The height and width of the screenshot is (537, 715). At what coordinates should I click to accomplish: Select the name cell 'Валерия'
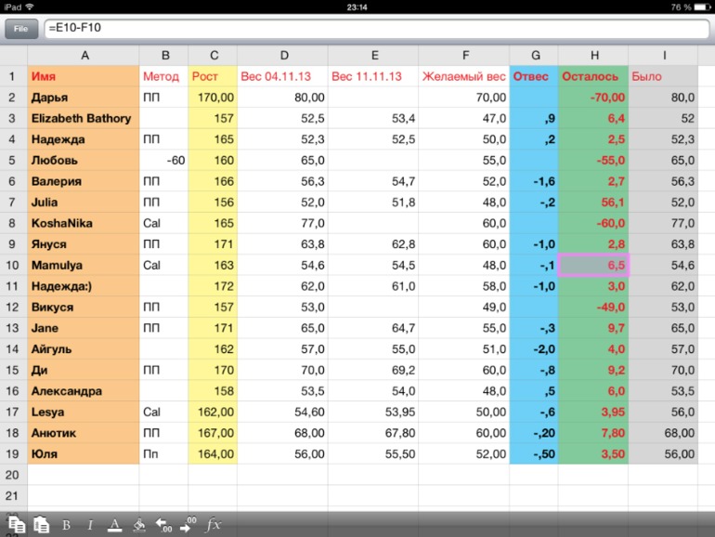(84, 181)
